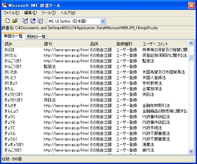Sort by the 登録種別 column header
197x164 pixels.
click(124, 44)
